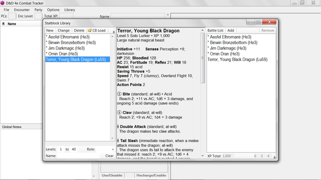
Task: Click the R column header in main list
Action: 4,24
